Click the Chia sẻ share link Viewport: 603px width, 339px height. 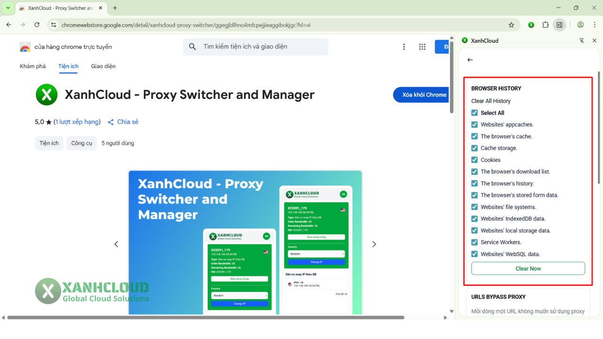(123, 122)
